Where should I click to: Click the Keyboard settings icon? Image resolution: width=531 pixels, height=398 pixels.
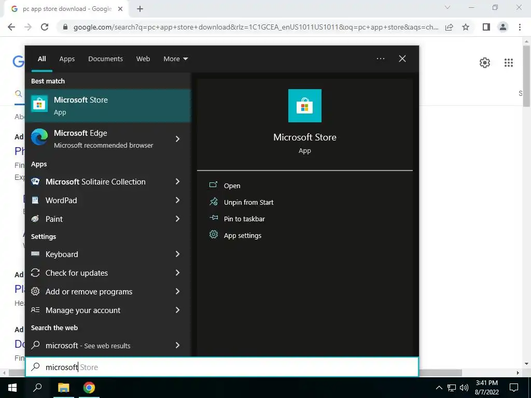click(x=35, y=254)
